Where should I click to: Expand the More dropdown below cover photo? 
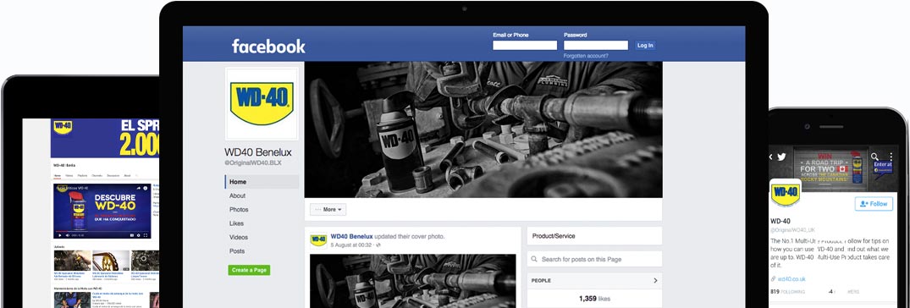(328, 209)
